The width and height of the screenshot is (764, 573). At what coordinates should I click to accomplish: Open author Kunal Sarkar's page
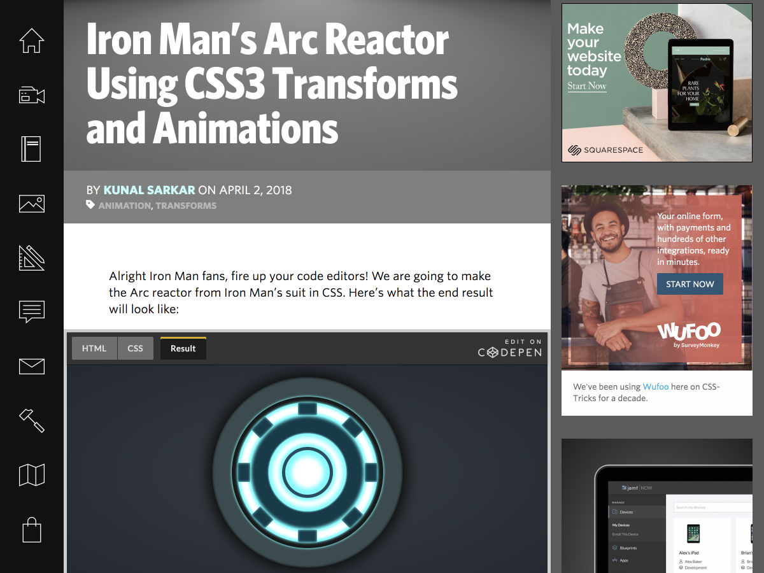(x=149, y=190)
